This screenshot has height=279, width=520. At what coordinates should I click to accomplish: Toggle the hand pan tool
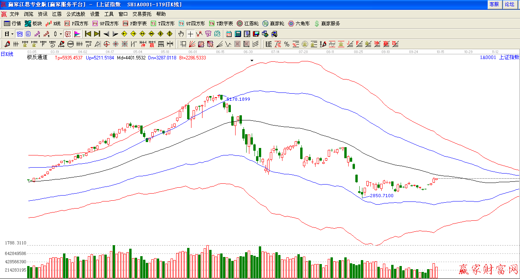point(181,34)
